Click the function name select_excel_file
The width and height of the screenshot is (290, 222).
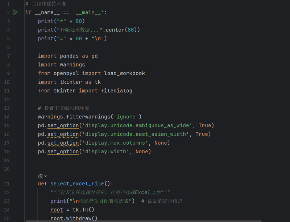pyautogui.click(x=77, y=183)
